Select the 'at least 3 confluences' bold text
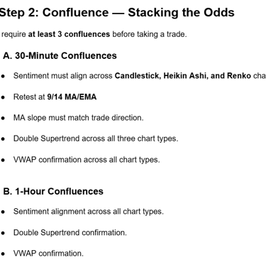Screen dimensions: 266x260 (69, 34)
